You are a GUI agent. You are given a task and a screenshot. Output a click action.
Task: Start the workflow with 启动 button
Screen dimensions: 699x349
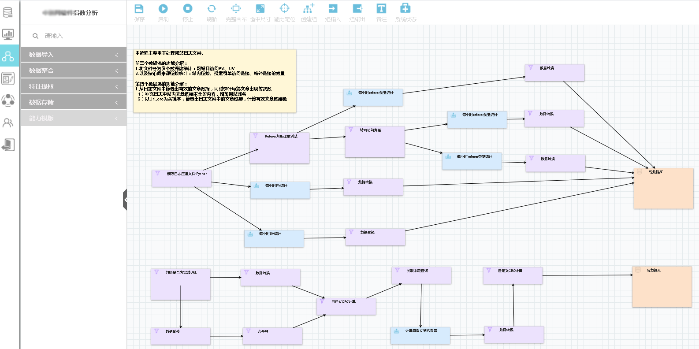click(x=163, y=9)
